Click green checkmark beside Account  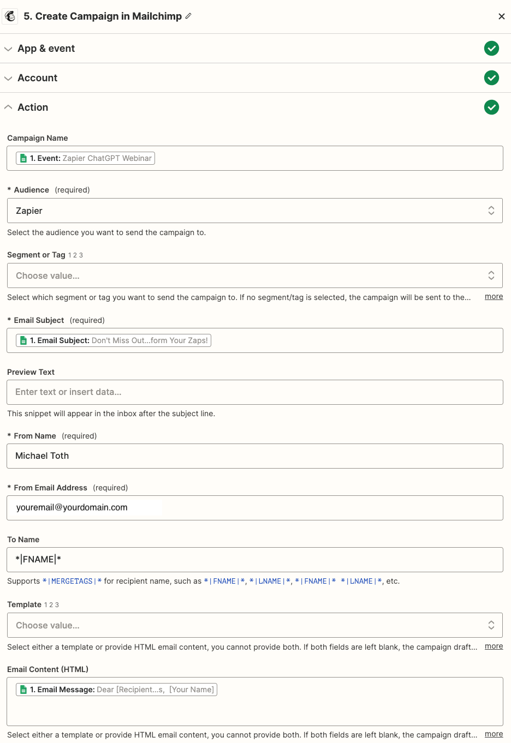[x=491, y=78]
